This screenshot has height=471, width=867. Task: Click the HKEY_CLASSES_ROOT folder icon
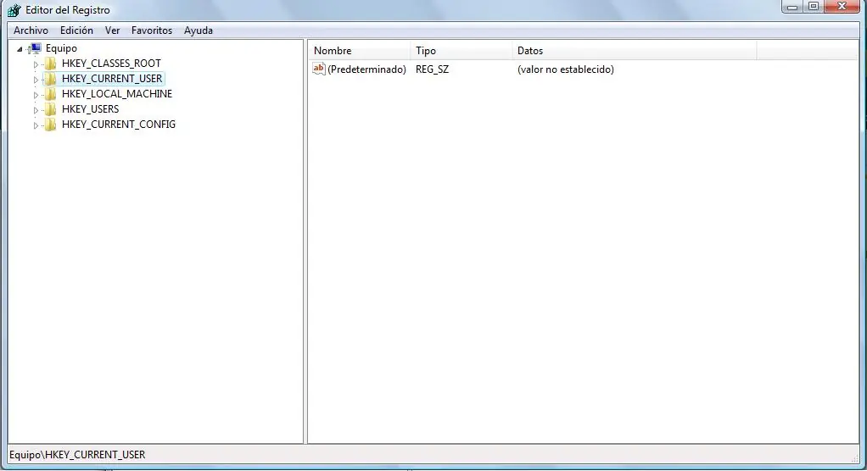(x=50, y=64)
